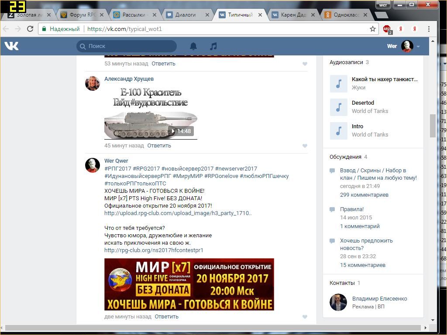Click the first Yandex extension icon
Screen dimensions: 447x335
(401, 29)
